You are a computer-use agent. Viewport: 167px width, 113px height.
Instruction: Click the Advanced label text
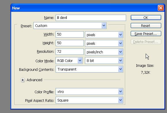(x=34, y=80)
